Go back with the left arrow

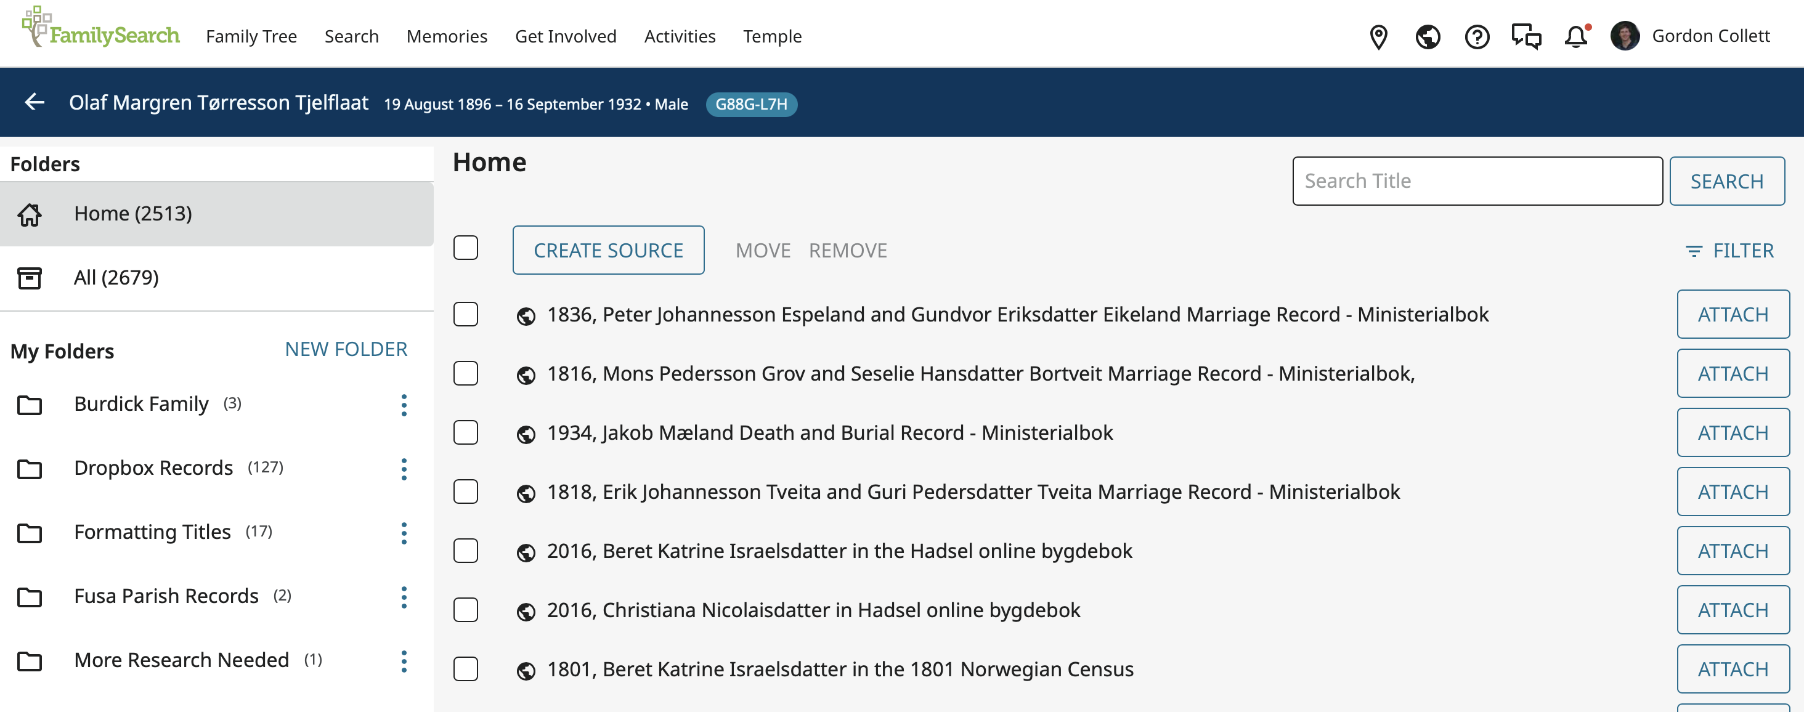pos(35,102)
